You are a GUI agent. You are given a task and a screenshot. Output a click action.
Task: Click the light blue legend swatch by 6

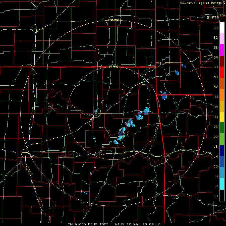(x=222, y=173)
